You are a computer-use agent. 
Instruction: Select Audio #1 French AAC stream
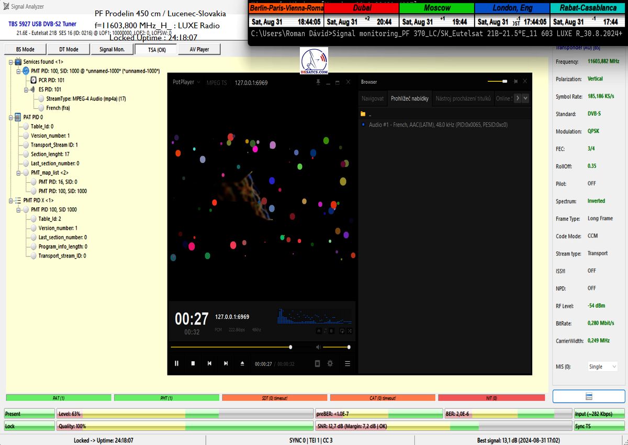pyautogui.click(x=438, y=125)
